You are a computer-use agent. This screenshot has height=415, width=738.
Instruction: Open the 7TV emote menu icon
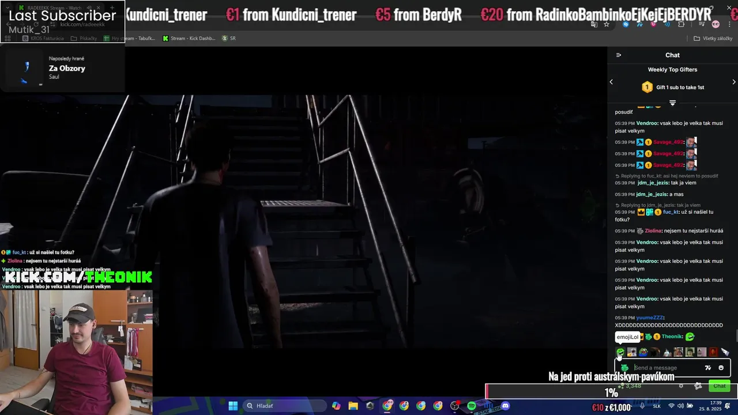[708, 368]
